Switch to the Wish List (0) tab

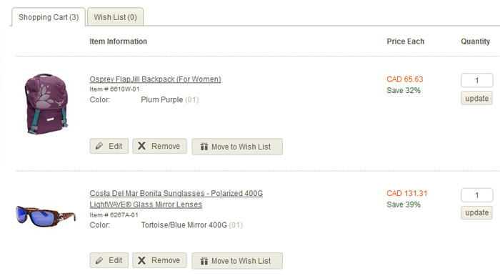(116, 17)
